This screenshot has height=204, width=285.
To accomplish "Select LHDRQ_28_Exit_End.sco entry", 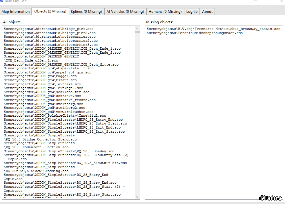I will (62, 128).
